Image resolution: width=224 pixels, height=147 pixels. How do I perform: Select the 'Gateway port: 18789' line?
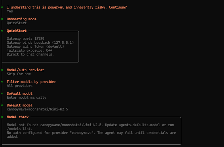[26, 39]
